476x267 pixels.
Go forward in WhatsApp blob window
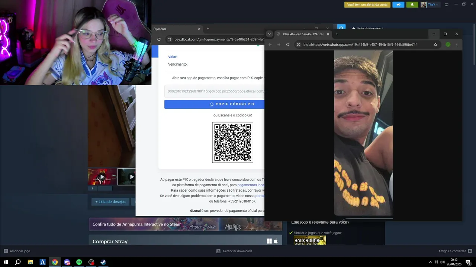coord(279,44)
